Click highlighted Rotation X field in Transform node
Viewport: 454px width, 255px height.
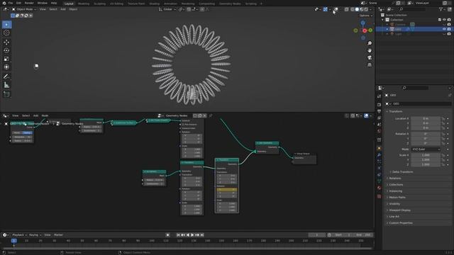click(x=227, y=190)
